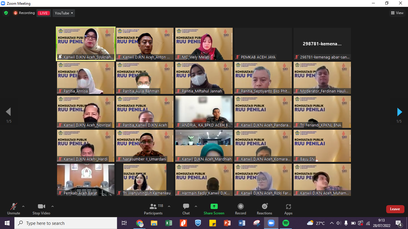Click the Windows search box
The image size is (408, 229).
[66, 223]
